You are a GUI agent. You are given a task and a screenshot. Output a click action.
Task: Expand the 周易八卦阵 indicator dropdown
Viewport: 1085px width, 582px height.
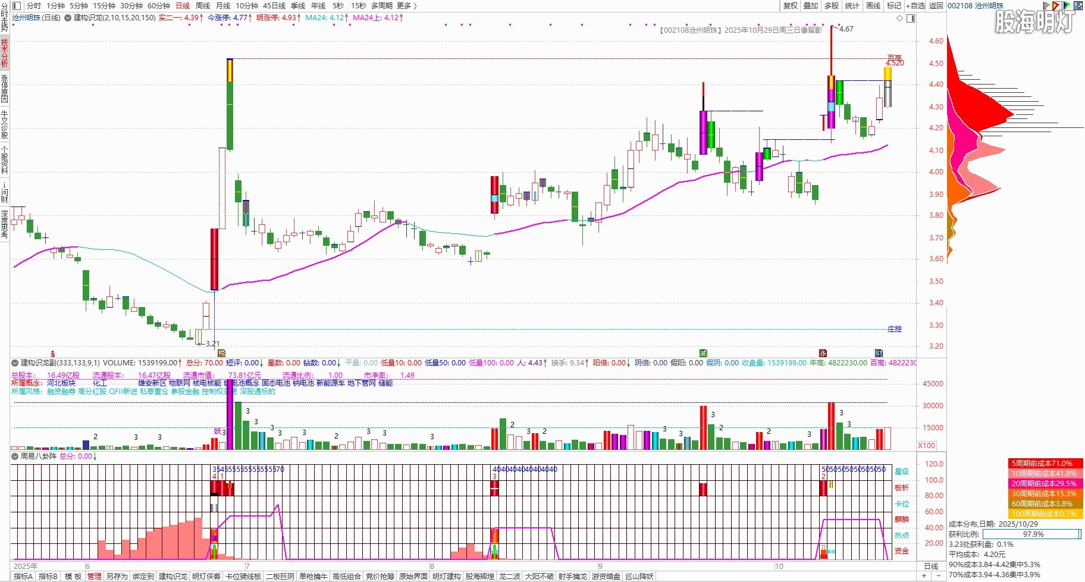pos(15,456)
